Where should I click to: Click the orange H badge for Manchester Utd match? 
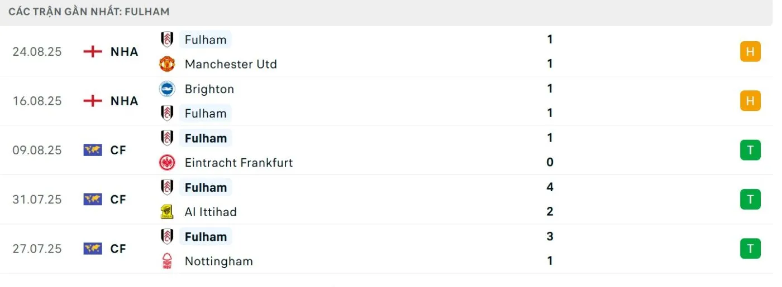(750, 52)
